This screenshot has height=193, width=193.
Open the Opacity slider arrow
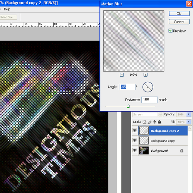188,114
